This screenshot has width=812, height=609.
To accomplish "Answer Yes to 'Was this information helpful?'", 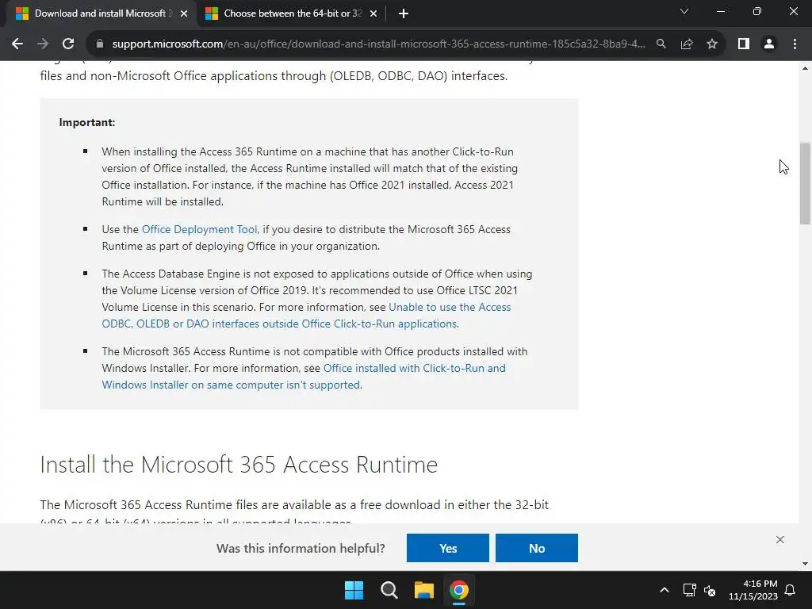I will pyautogui.click(x=448, y=548).
